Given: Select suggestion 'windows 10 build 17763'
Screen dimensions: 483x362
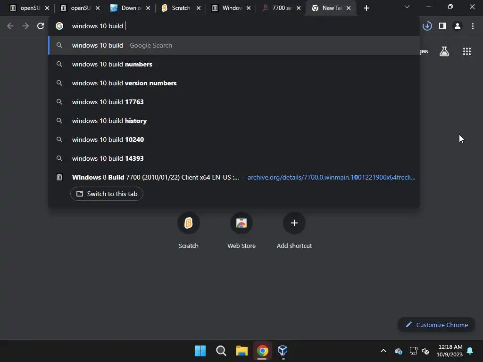Looking at the screenshot, I should click(x=234, y=102).
